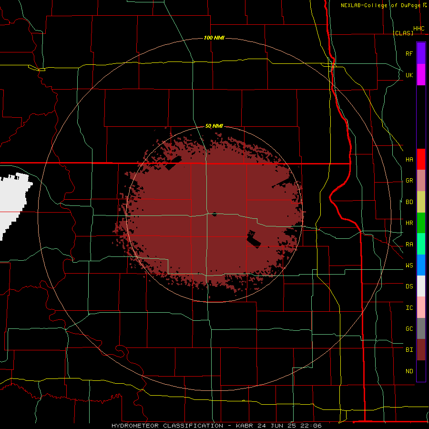Click the GR legend label

click(409, 181)
